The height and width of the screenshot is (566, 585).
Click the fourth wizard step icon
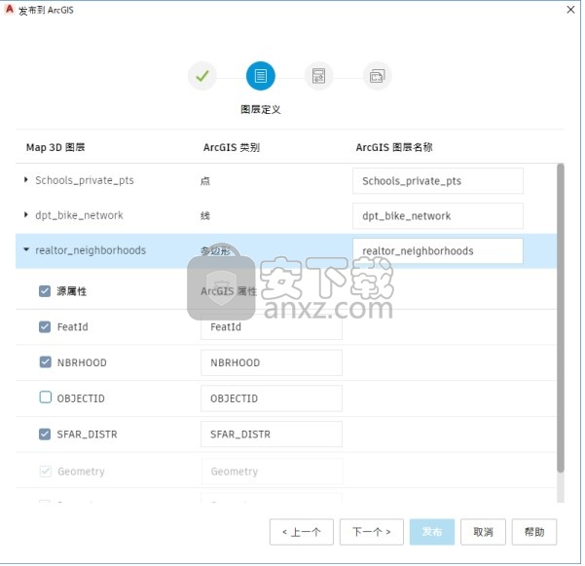377,76
